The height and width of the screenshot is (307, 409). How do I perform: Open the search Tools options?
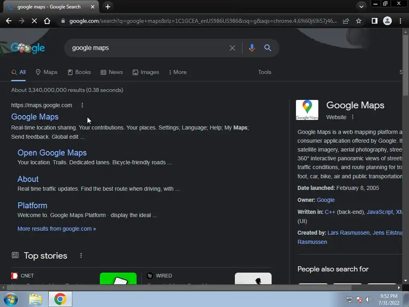click(x=264, y=72)
